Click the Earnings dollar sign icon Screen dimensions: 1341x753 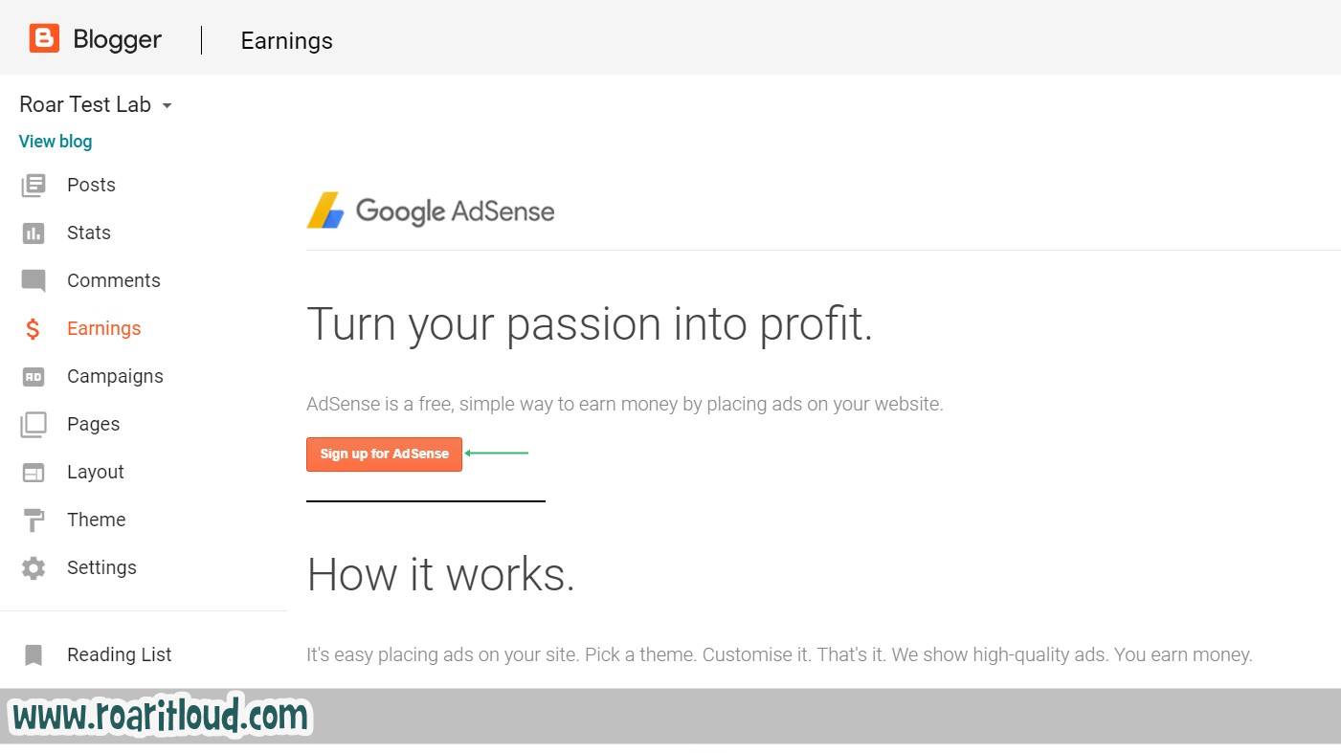(33, 328)
